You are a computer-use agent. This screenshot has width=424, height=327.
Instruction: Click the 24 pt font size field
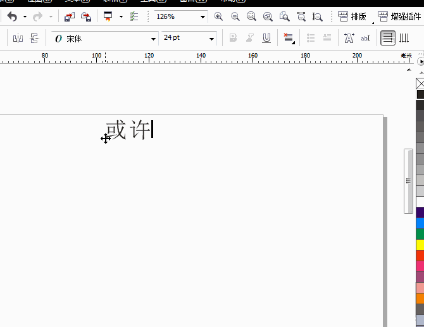(x=184, y=38)
